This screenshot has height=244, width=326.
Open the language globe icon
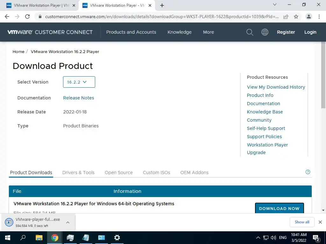coord(265,32)
